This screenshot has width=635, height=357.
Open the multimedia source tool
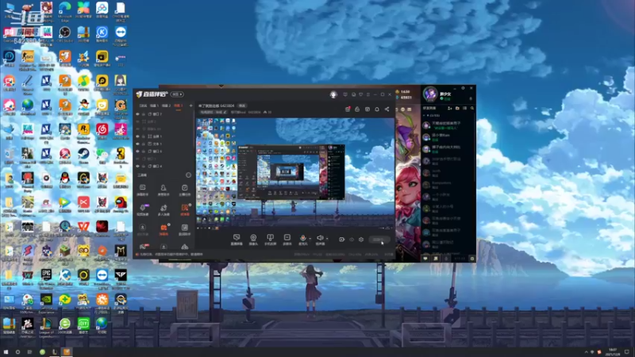(x=287, y=239)
